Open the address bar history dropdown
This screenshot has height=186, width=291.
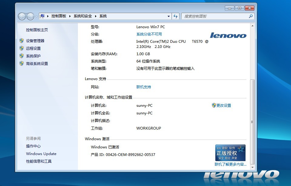169,16
